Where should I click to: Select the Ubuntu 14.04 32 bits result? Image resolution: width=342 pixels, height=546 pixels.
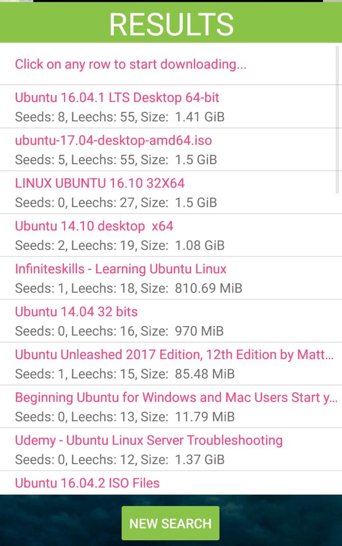pos(76,312)
